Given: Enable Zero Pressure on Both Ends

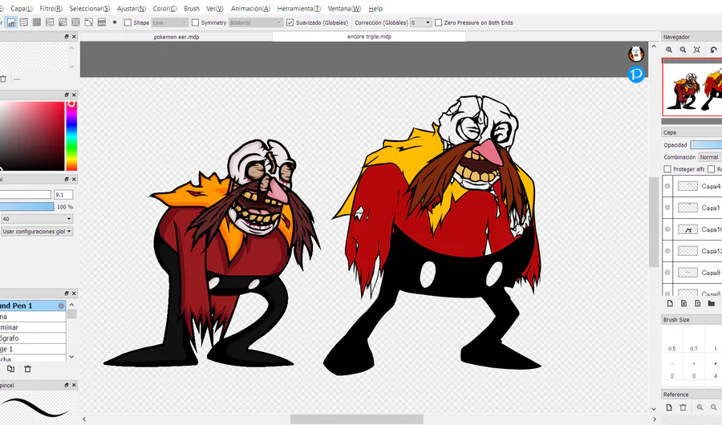Looking at the screenshot, I should pyautogui.click(x=438, y=22).
